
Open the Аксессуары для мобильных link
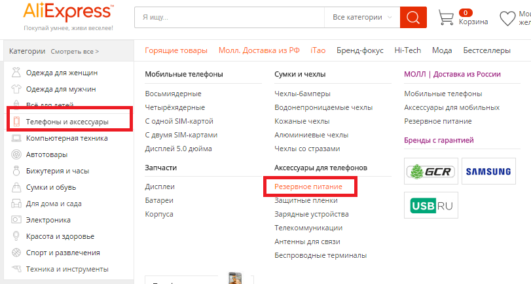(x=452, y=107)
